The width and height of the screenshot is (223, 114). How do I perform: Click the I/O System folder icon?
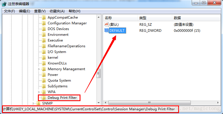(x=44, y=52)
